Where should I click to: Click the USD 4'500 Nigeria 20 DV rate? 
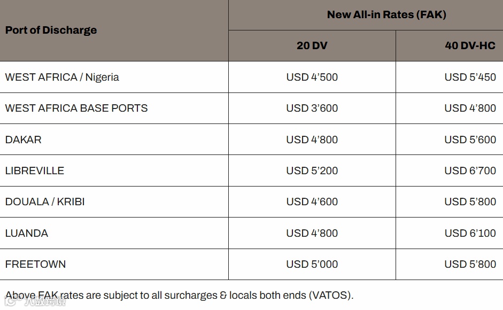pyautogui.click(x=312, y=77)
